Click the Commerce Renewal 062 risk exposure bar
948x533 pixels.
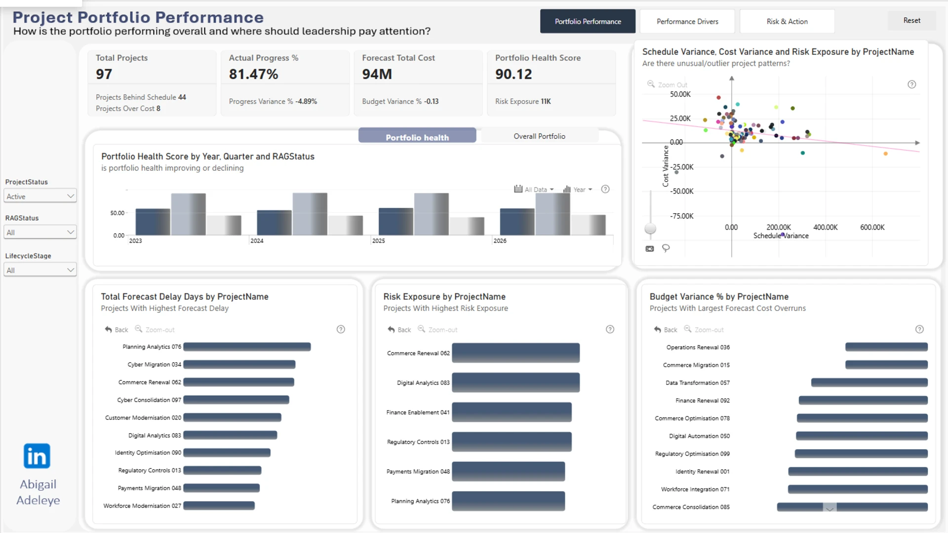515,353
